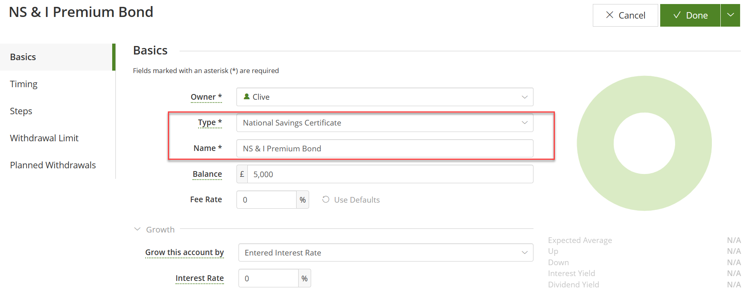Click the pound currency symbol in Balance

pos(242,174)
